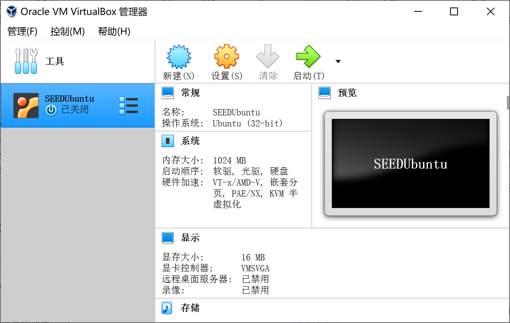Click the Discard (清除) arrow icon

(268, 57)
